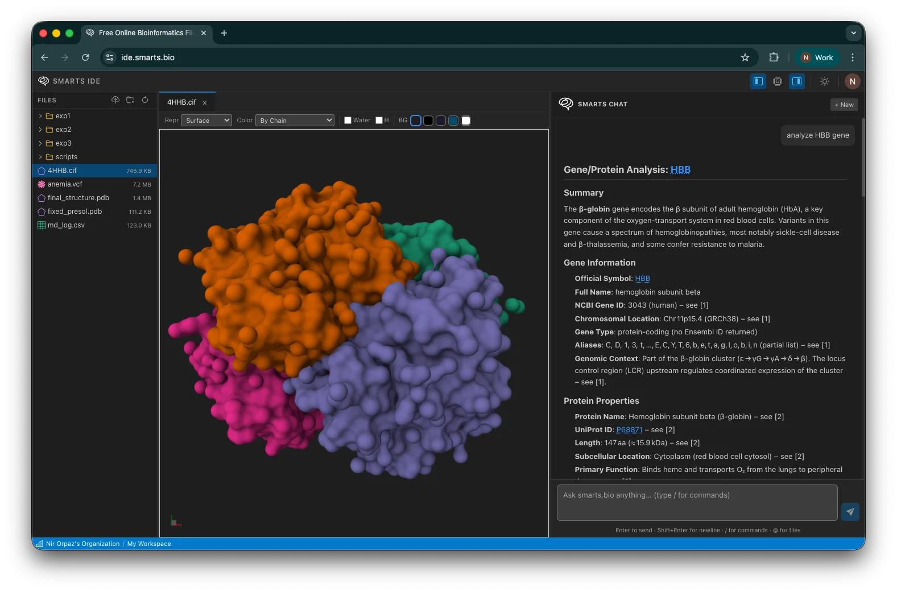Click the anemia.vcf file icon

42,184
